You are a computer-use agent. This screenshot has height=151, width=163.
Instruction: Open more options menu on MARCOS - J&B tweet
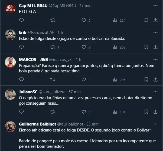pyautogui.click(x=155, y=59)
